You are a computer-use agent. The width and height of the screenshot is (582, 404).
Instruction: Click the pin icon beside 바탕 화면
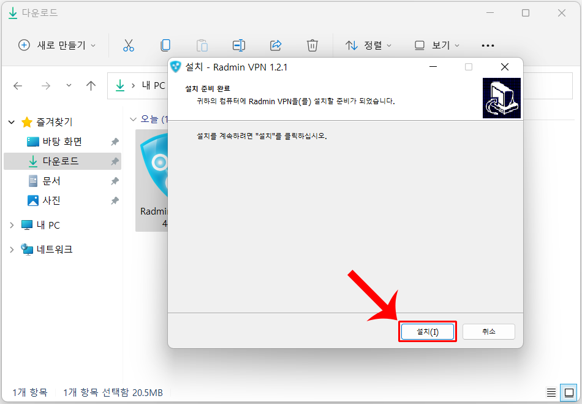click(x=115, y=142)
